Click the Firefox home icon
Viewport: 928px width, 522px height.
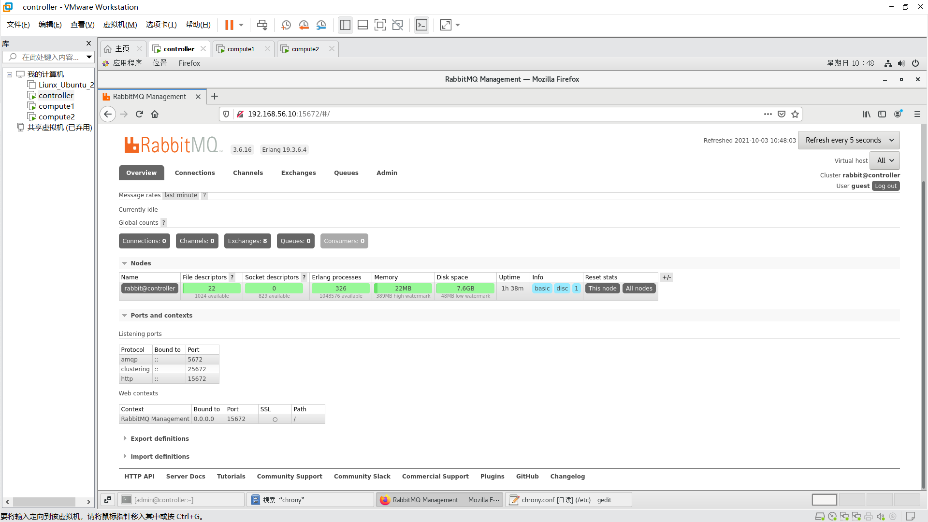point(155,114)
